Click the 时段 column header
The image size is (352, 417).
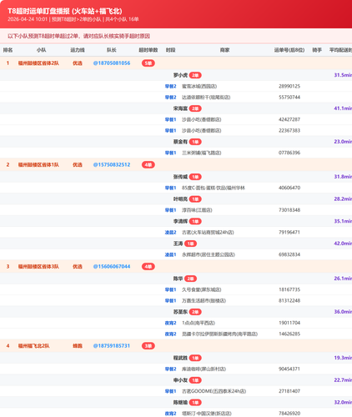(170, 50)
